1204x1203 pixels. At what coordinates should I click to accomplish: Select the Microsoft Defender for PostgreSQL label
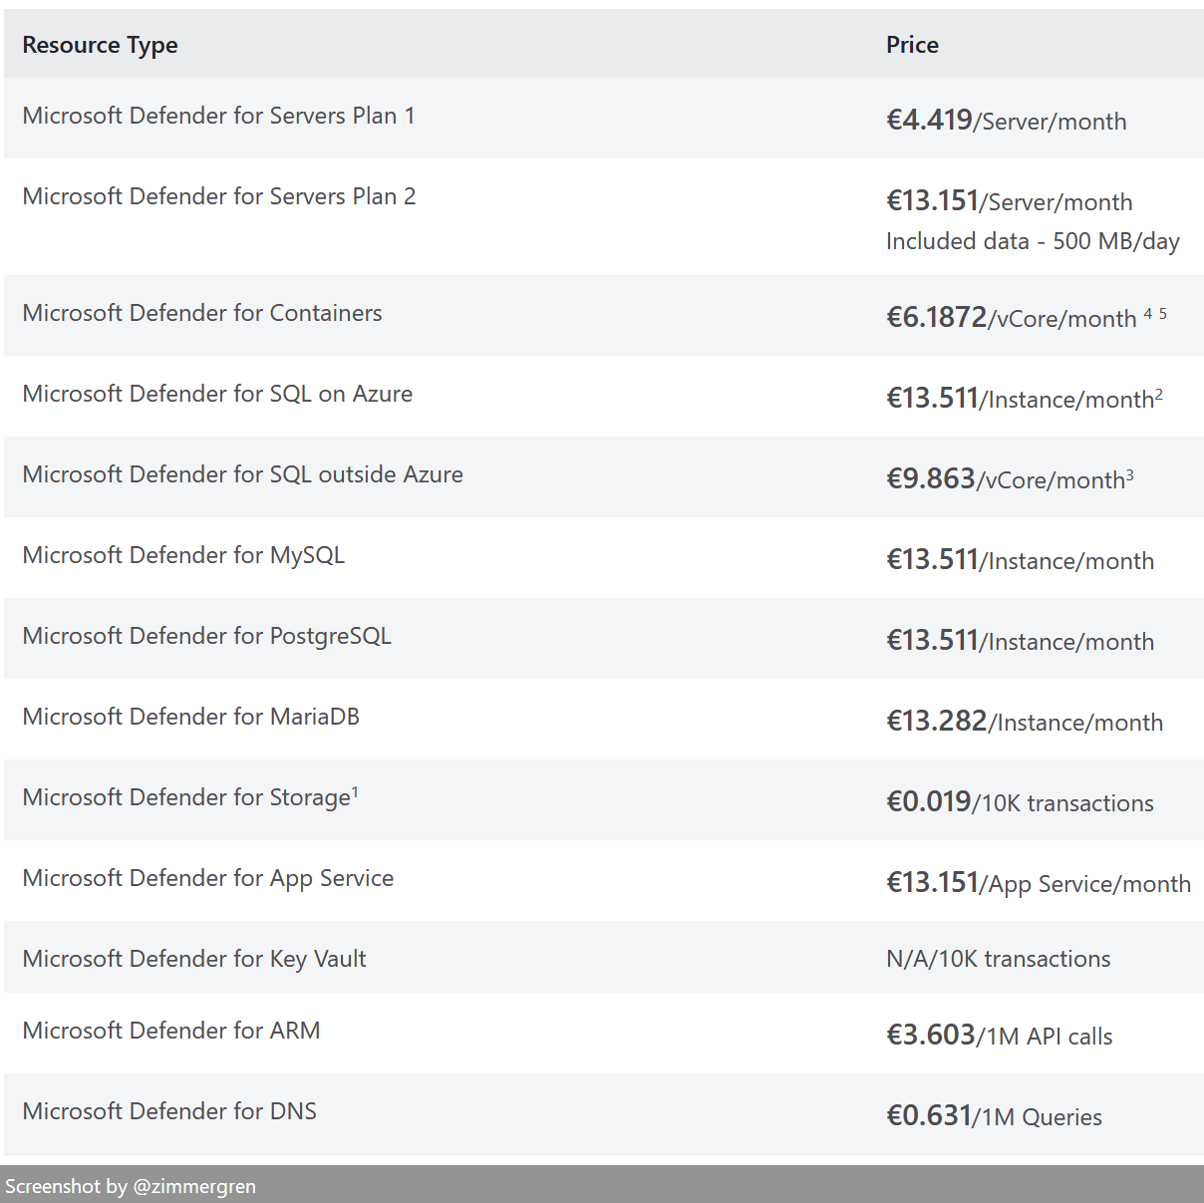coord(206,636)
